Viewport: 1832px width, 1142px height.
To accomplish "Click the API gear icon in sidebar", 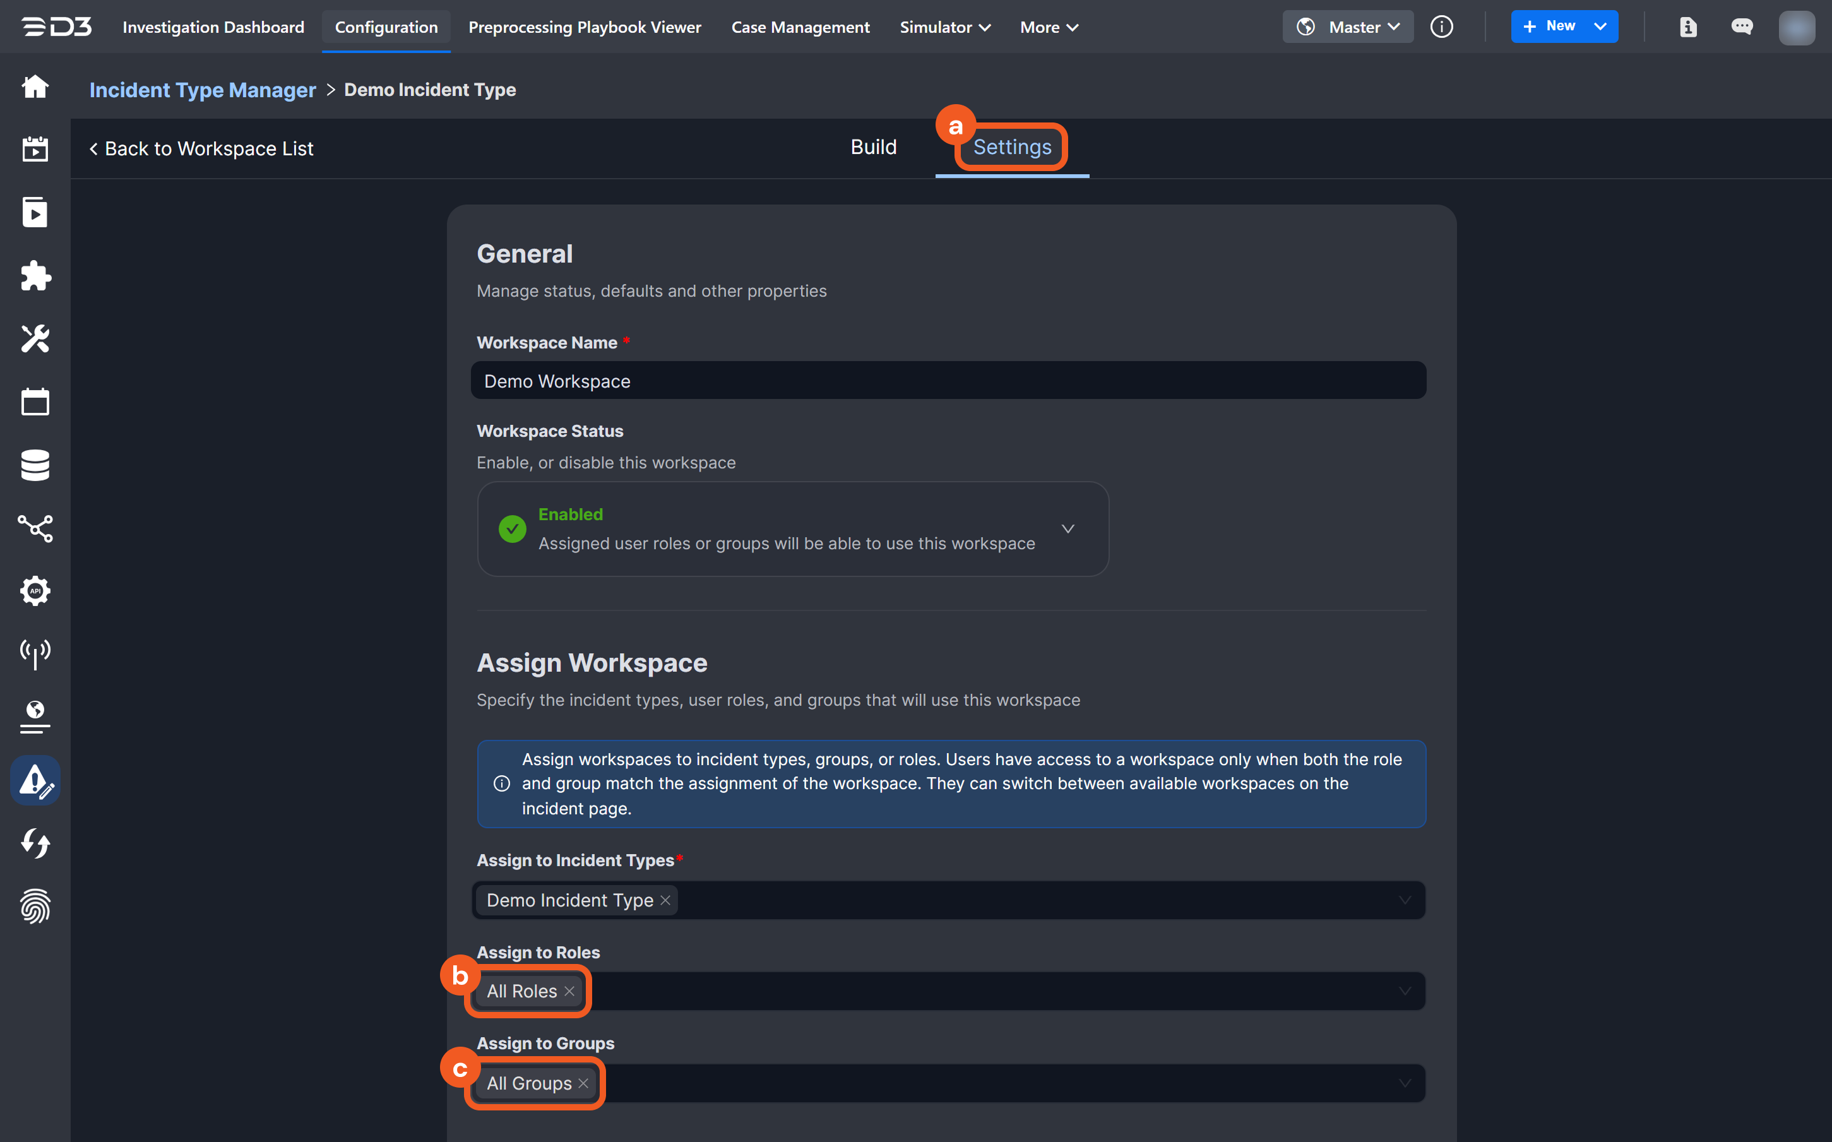I will pos(35,591).
